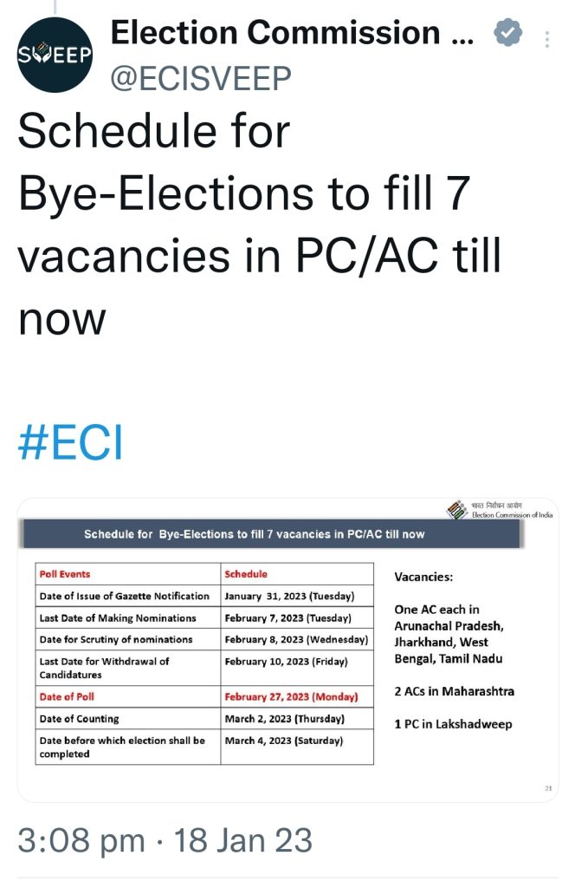Click the 1 PC in Lakshadweep text
575x888 pixels.
tap(453, 724)
